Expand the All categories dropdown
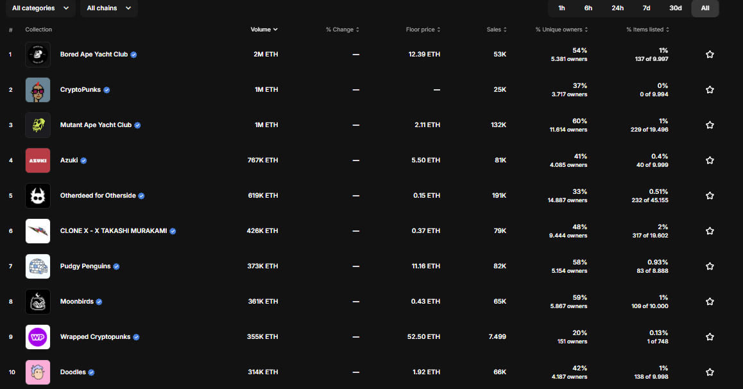 tap(40, 8)
